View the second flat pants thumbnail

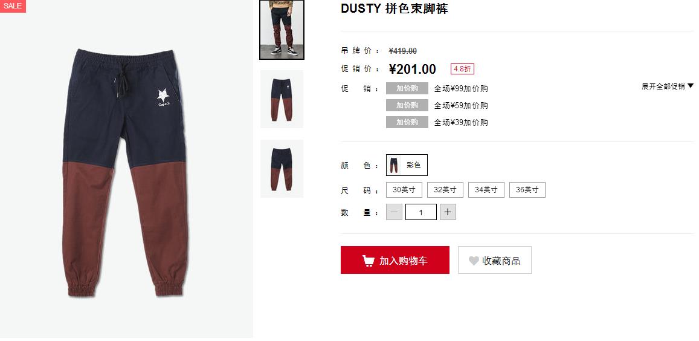tap(282, 169)
